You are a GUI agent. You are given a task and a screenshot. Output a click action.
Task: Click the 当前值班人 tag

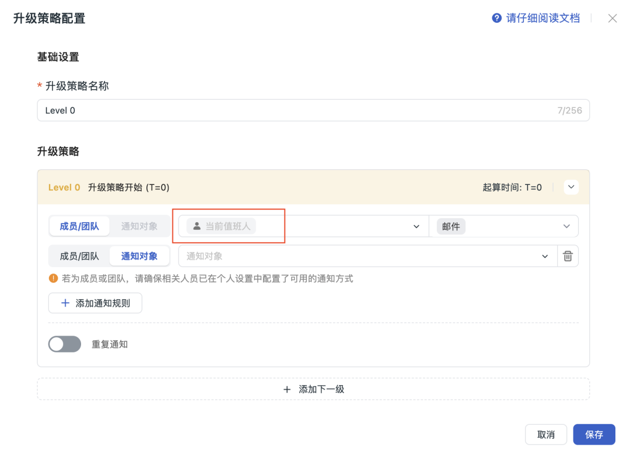pos(222,226)
